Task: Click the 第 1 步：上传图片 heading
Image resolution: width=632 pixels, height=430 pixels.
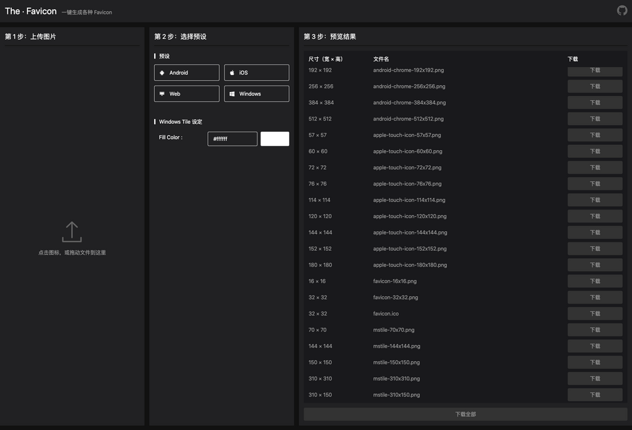Action: 30,37
